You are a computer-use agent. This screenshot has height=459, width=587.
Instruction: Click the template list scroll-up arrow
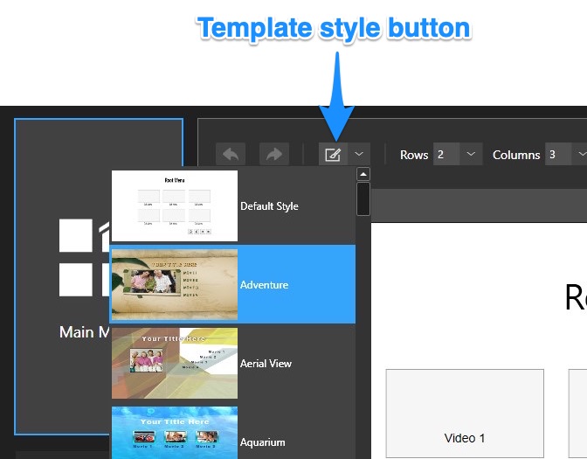363,174
